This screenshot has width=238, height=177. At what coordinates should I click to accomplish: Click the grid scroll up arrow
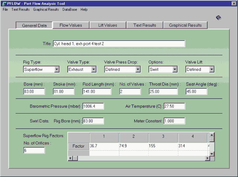coord(212,135)
